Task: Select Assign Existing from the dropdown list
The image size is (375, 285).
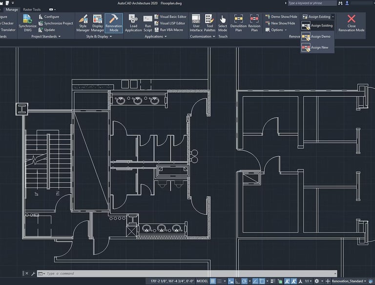Action: pos(317,25)
